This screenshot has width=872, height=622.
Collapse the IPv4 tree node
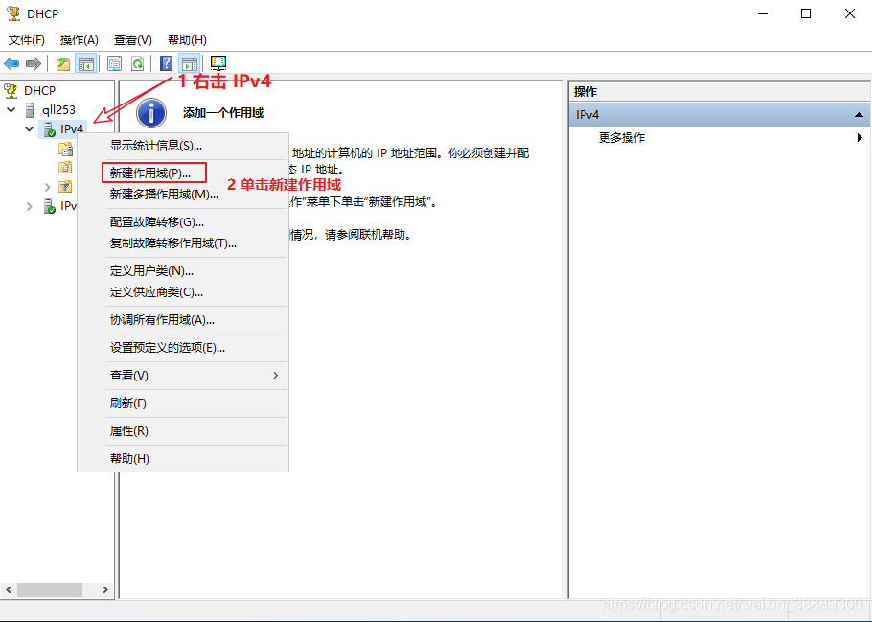30,128
